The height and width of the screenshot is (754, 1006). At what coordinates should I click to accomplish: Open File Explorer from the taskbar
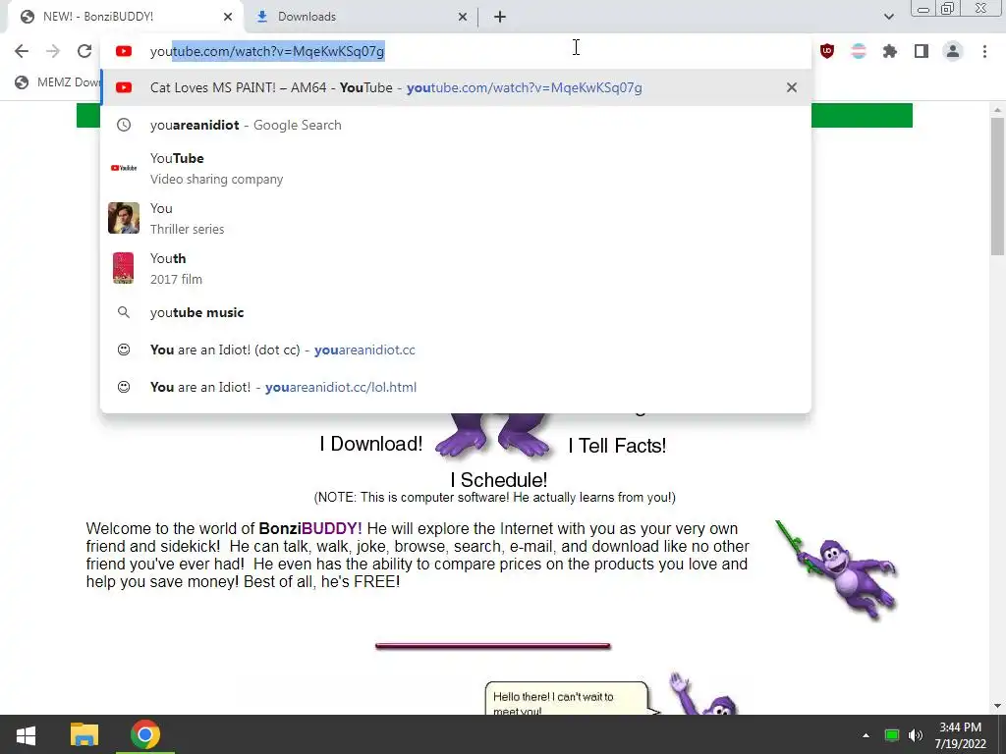[x=84, y=734]
